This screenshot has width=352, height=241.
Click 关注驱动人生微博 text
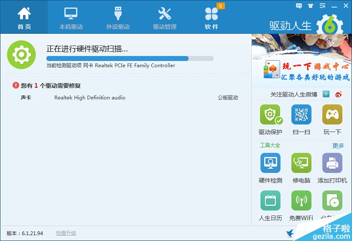pyautogui.click(x=293, y=94)
